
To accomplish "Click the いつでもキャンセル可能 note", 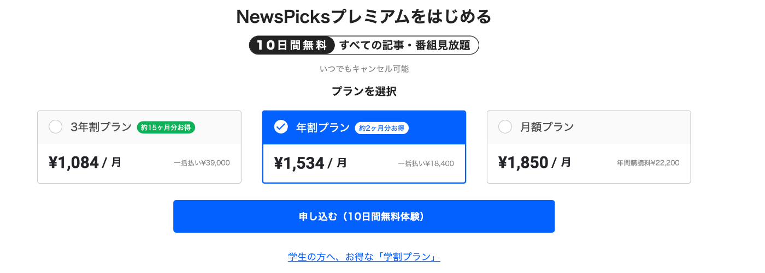I will [x=364, y=69].
